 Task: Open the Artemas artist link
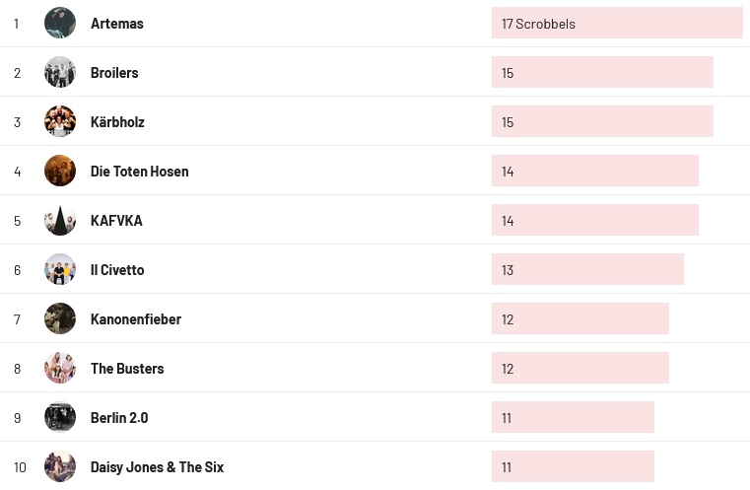tap(116, 24)
